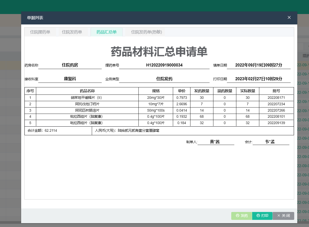
Task: Click specification 20mg*30片
Action: click(156, 98)
